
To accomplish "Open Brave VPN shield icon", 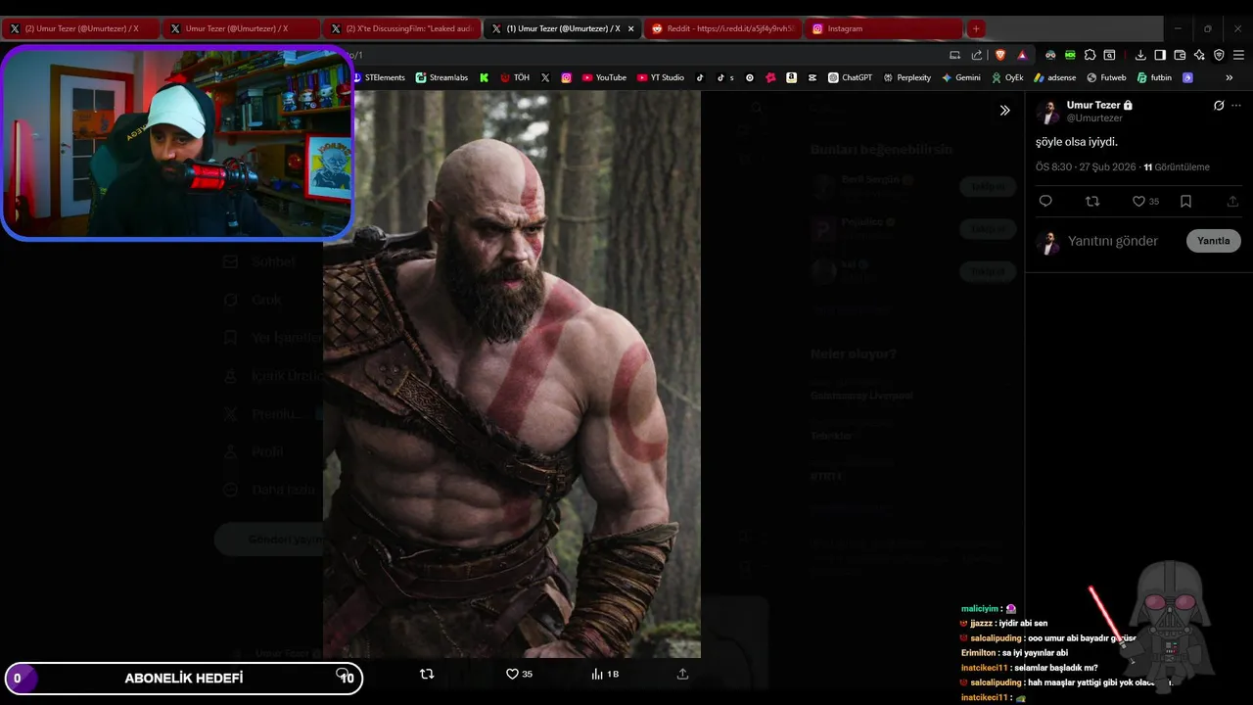I will tap(1219, 55).
